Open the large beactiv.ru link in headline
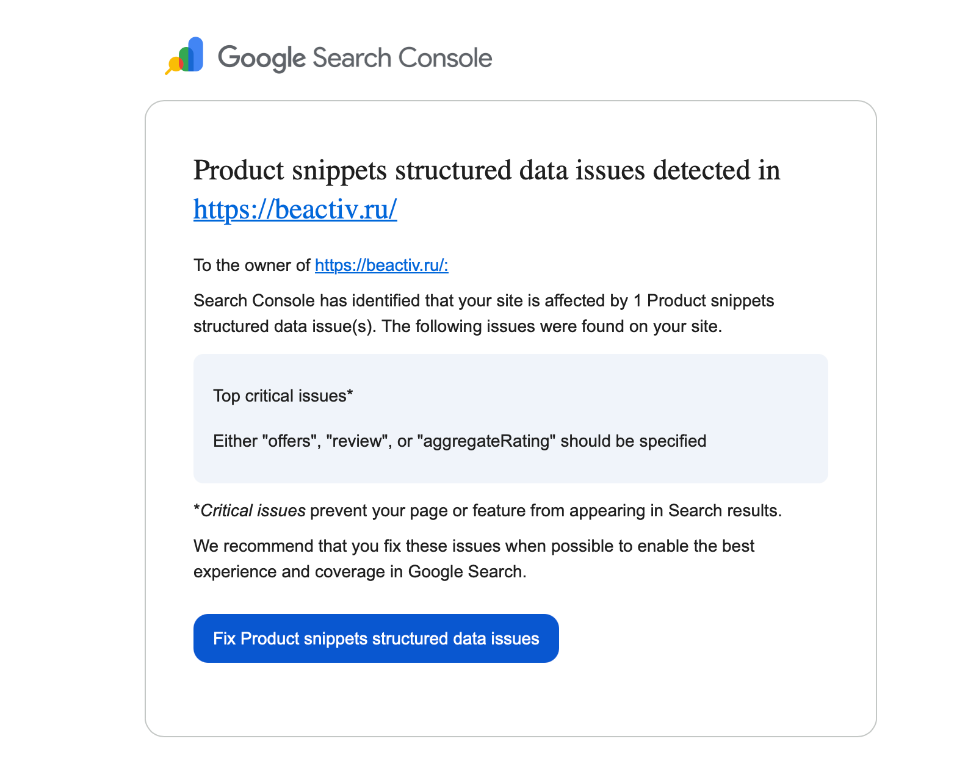The image size is (979, 758). point(295,209)
